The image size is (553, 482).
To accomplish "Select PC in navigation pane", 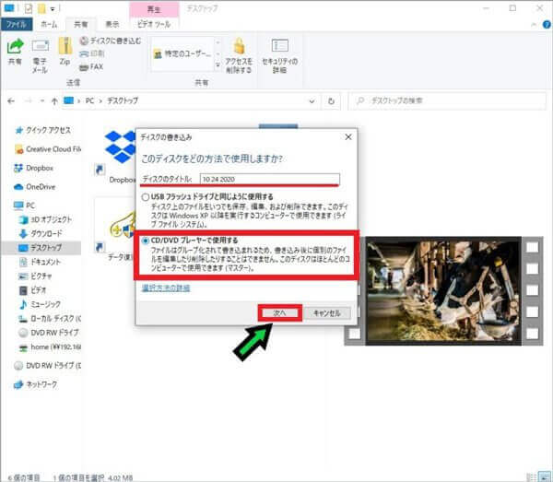I will pyautogui.click(x=24, y=206).
